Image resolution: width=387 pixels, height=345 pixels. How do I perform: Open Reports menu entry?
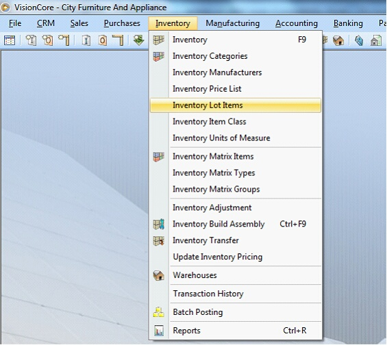[x=236, y=331]
